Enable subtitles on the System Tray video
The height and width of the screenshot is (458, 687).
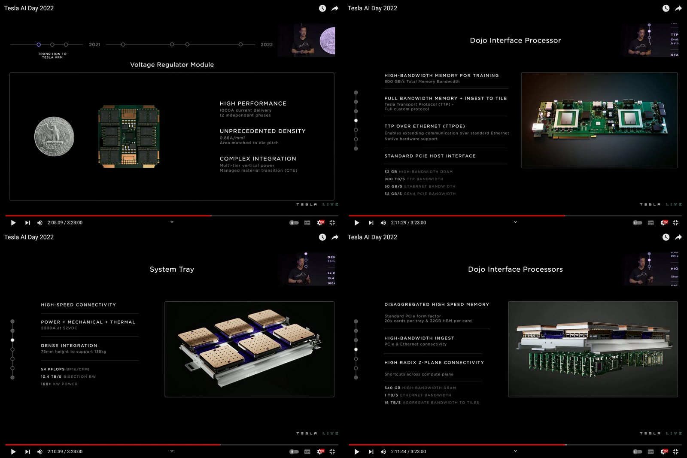click(307, 452)
